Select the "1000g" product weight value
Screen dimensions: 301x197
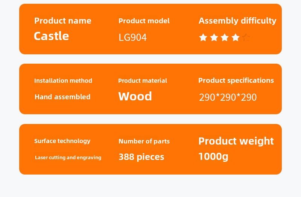213,156
